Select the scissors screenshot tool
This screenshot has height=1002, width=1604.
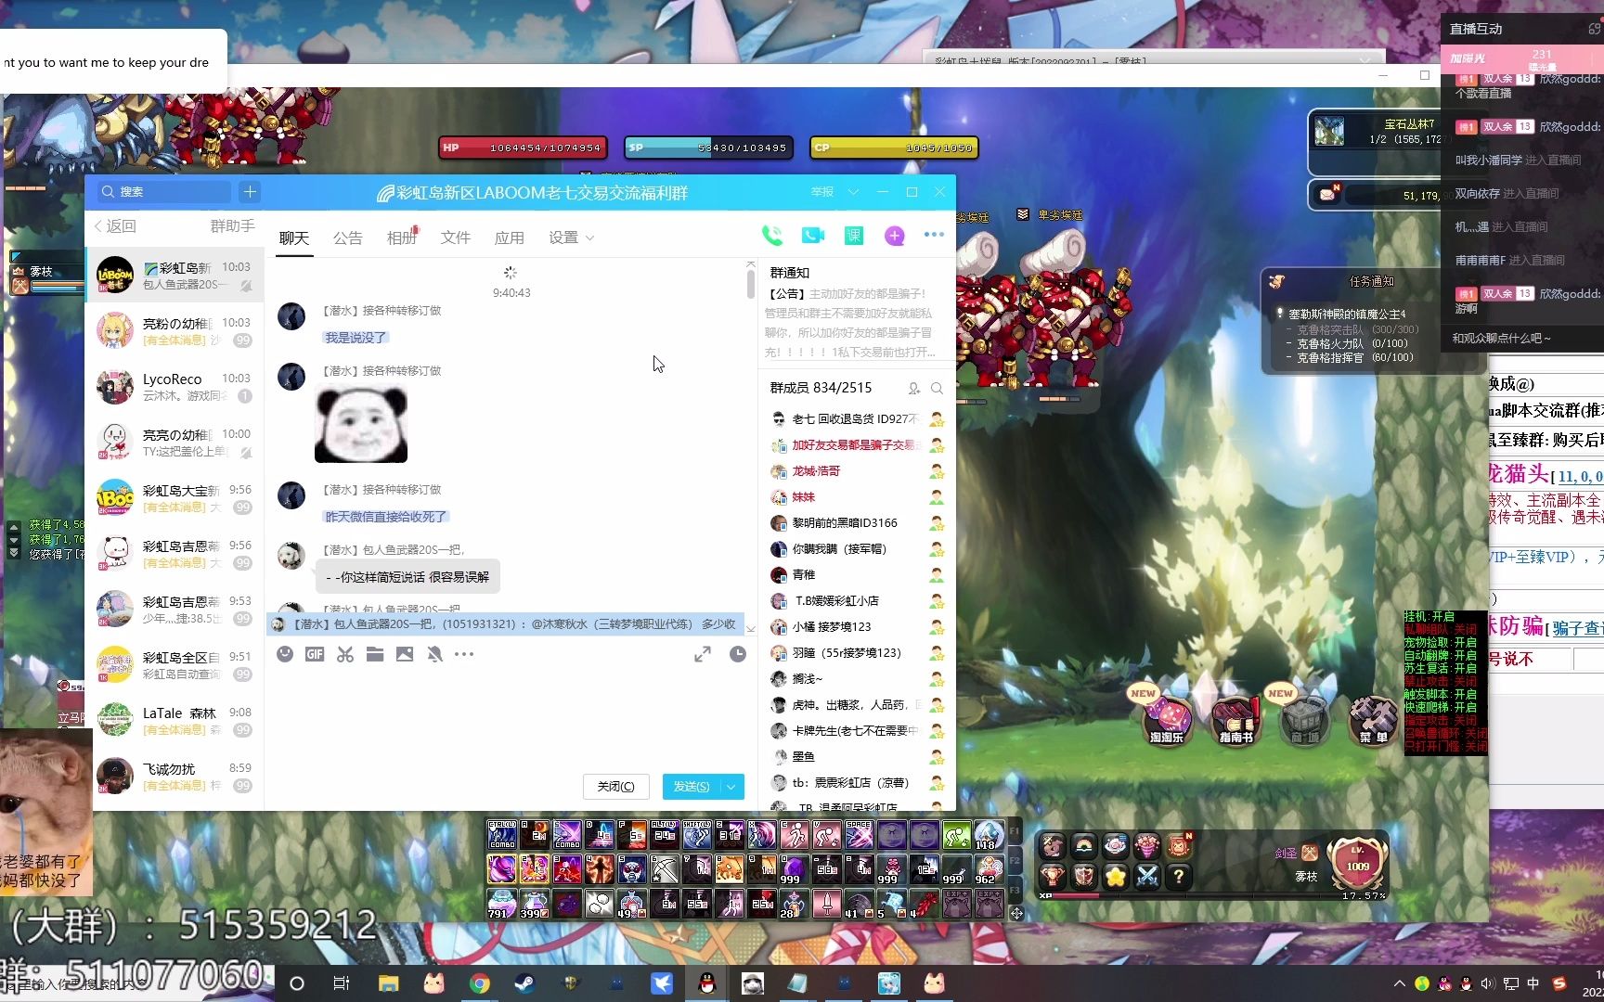point(345,654)
